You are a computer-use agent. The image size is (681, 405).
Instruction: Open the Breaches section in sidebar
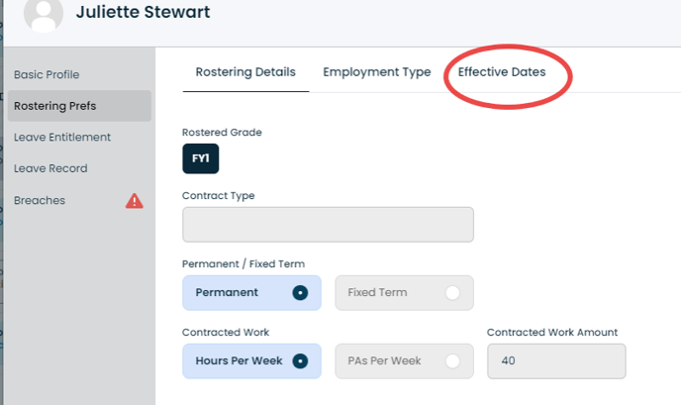[40, 200]
